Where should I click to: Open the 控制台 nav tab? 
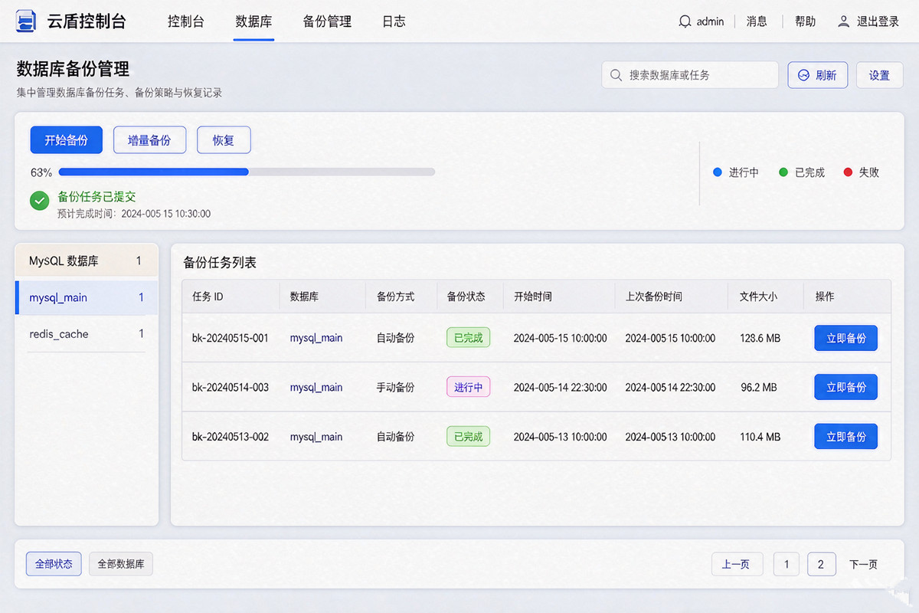186,21
